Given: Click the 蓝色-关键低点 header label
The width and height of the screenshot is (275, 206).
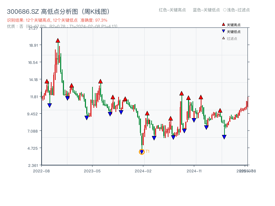Looking at the screenshot, I should pos(206,10).
